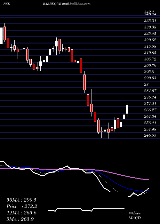160x224 pixels.
Task: Click the 300.79 price level label
Action: coord(150,66)
